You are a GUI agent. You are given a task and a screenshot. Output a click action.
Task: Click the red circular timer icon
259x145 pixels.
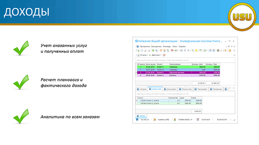(164, 55)
